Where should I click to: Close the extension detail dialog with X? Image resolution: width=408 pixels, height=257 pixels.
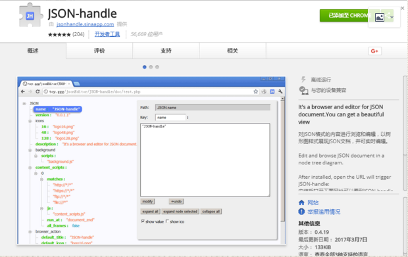[403, 9]
